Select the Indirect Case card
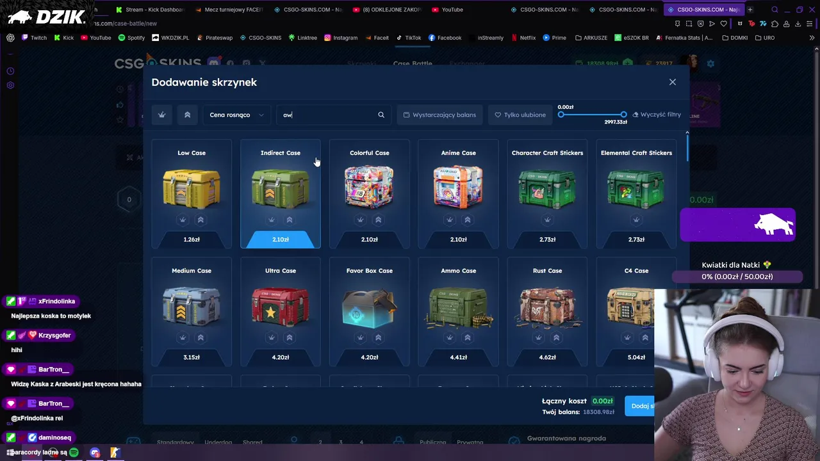The image size is (820, 461). [281, 194]
